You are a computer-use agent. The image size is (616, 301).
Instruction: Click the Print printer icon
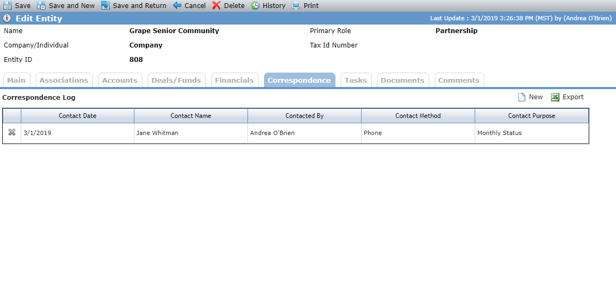[x=296, y=5]
